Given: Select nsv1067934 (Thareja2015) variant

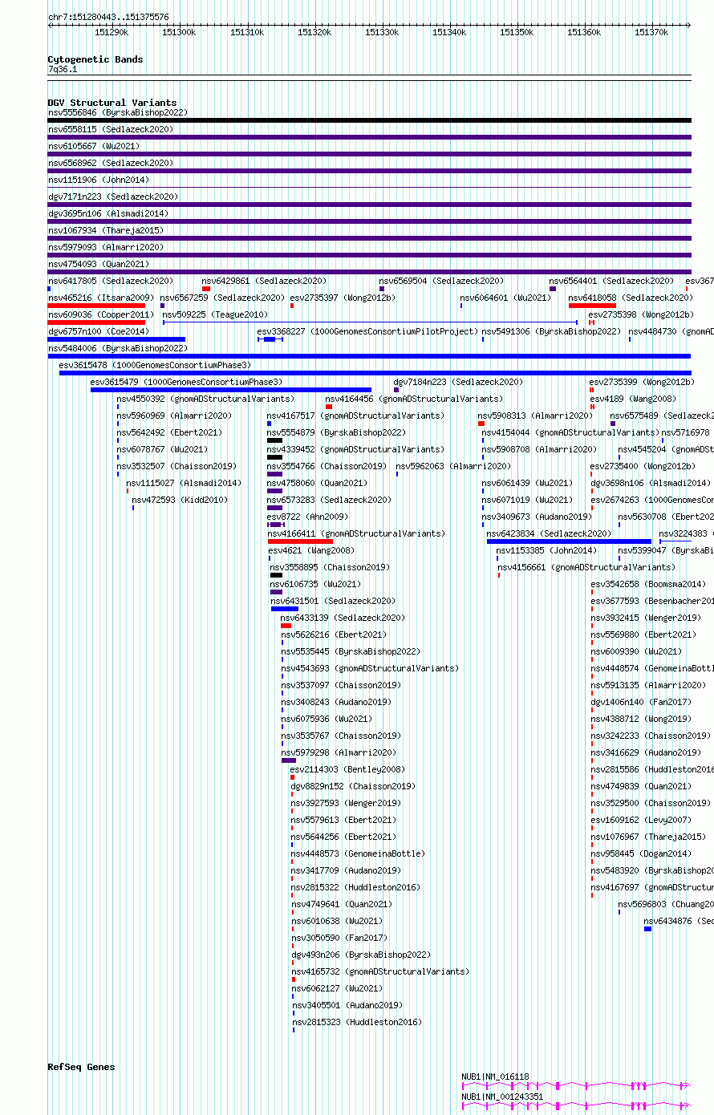Looking at the screenshot, I should 106,231.
